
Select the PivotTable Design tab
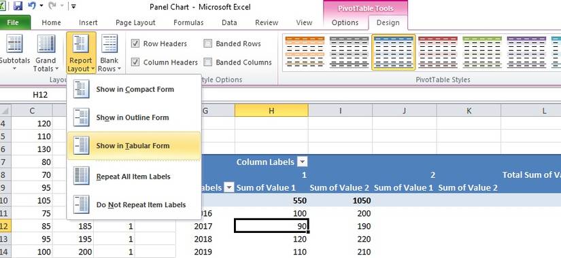pos(388,22)
